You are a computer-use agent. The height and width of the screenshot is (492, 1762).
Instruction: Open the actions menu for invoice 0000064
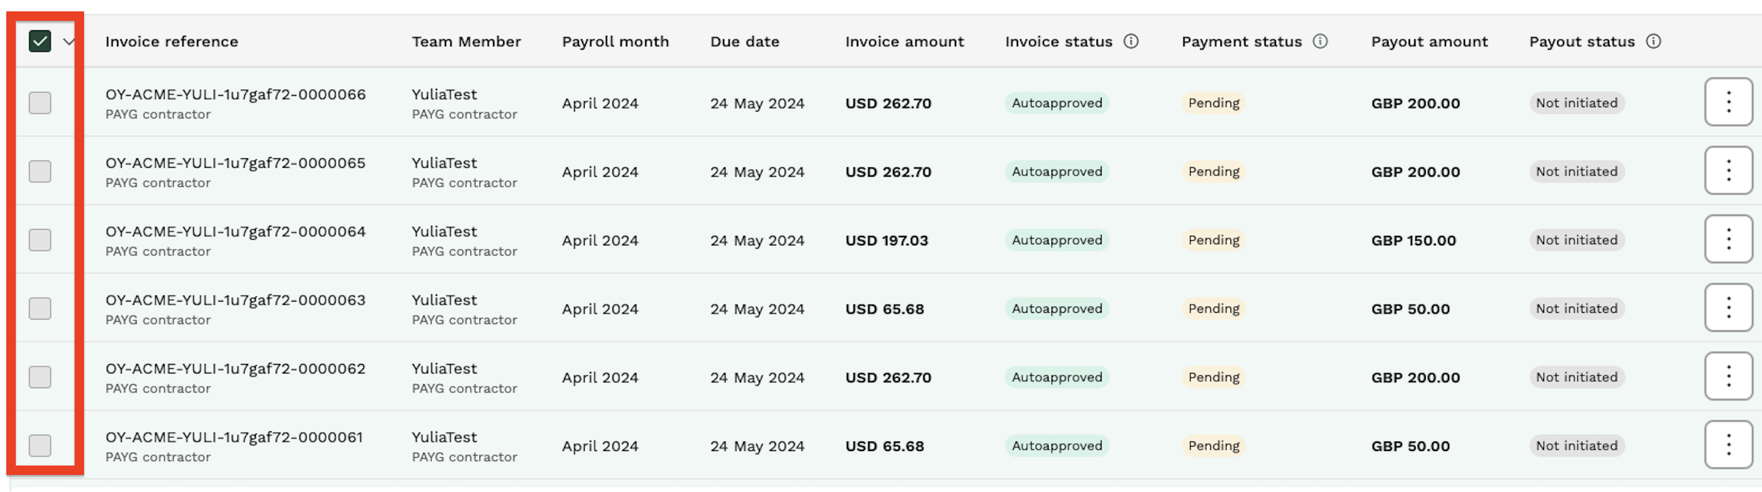click(1729, 240)
